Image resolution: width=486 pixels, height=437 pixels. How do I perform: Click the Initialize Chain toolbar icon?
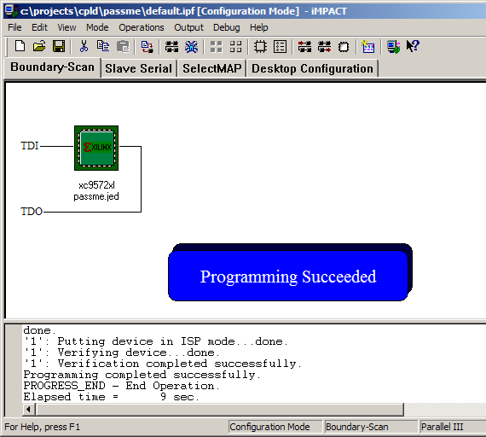pyautogui.click(x=171, y=47)
